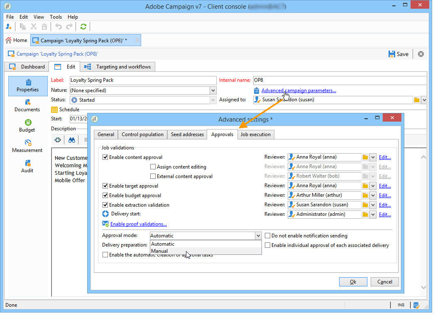
Task: Click the Ok button
Action: pyautogui.click(x=353, y=282)
